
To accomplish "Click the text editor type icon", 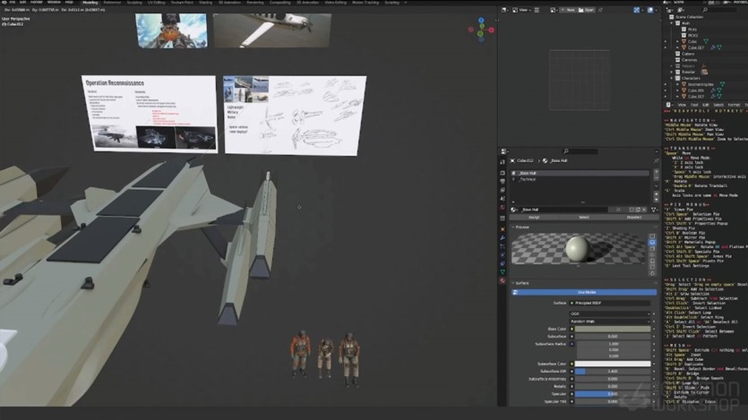I will pos(669,105).
